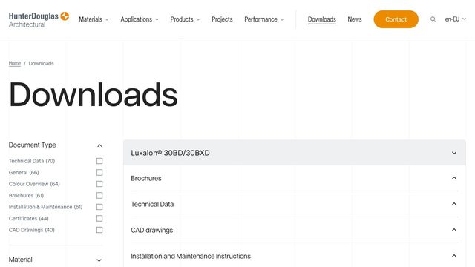Check the Certificates (44) filter
This screenshot has height=267, width=475.
(x=99, y=218)
